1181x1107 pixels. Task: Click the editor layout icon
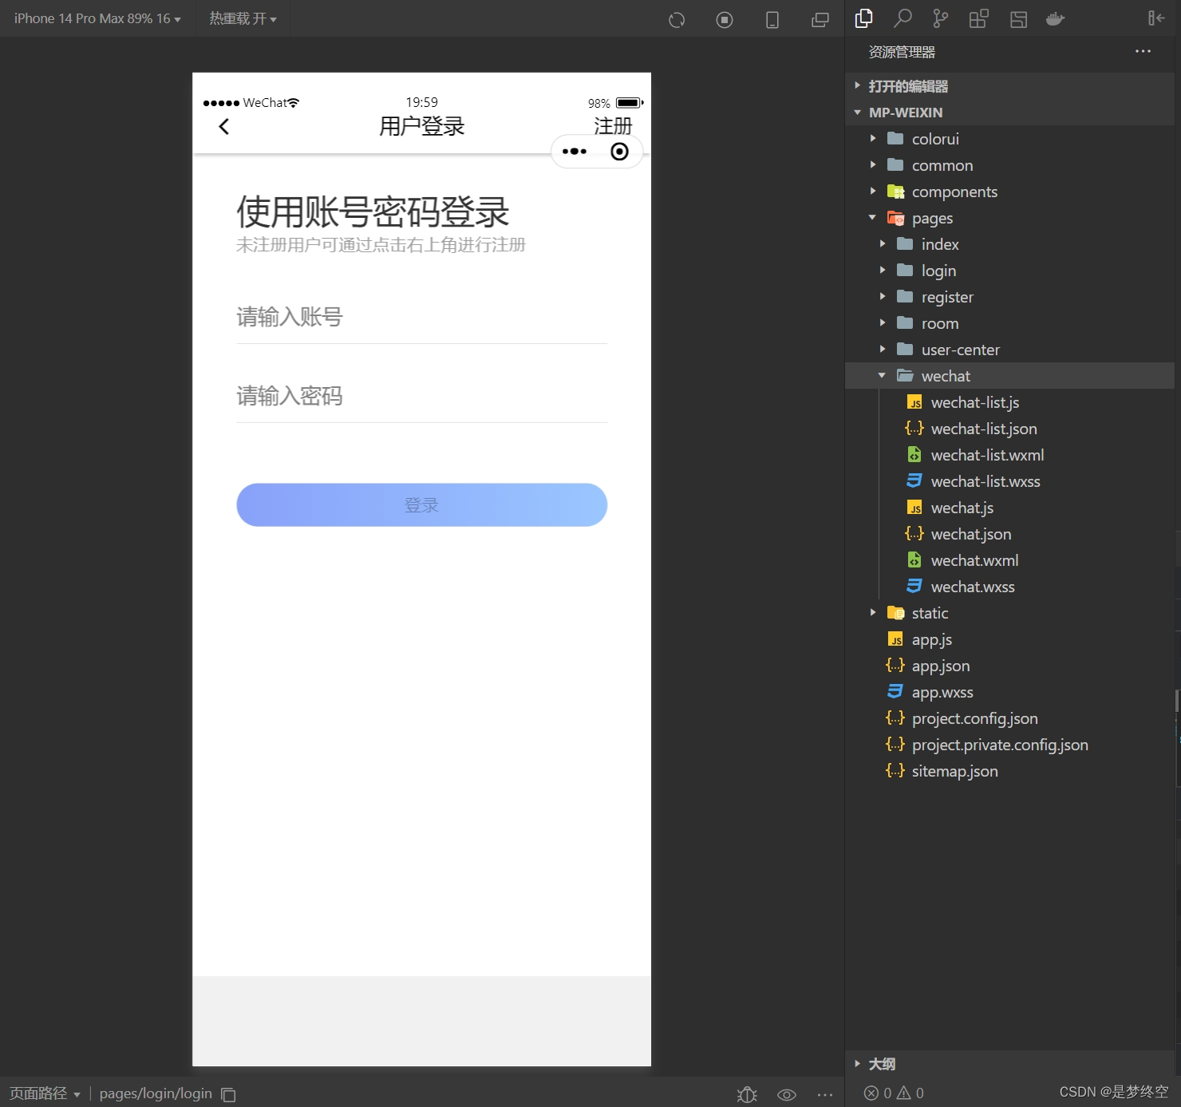pos(1018,19)
